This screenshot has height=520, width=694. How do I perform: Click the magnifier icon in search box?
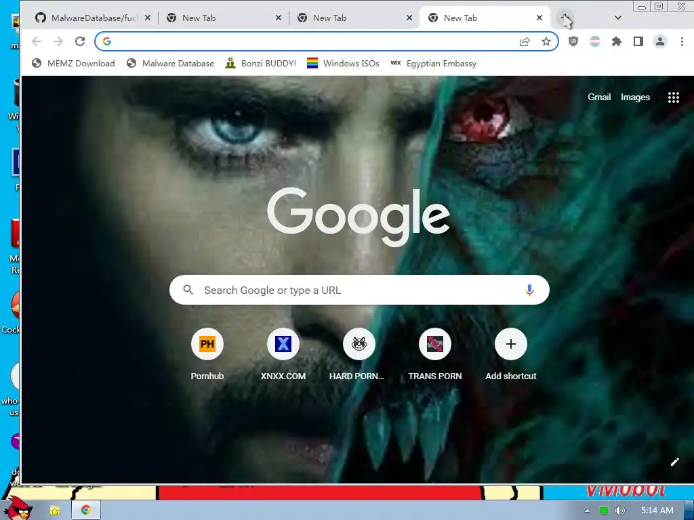[x=188, y=290]
